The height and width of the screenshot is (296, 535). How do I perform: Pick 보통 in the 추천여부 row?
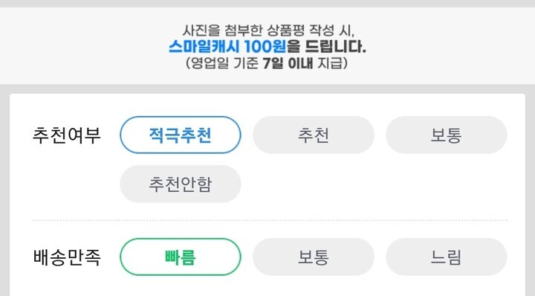pos(447,135)
